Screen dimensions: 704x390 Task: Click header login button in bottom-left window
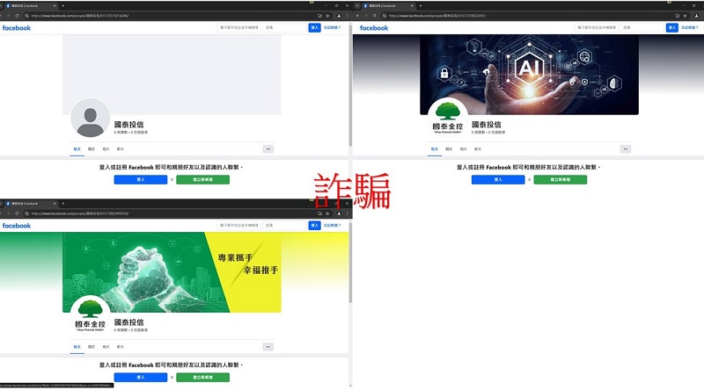click(315, 225)
